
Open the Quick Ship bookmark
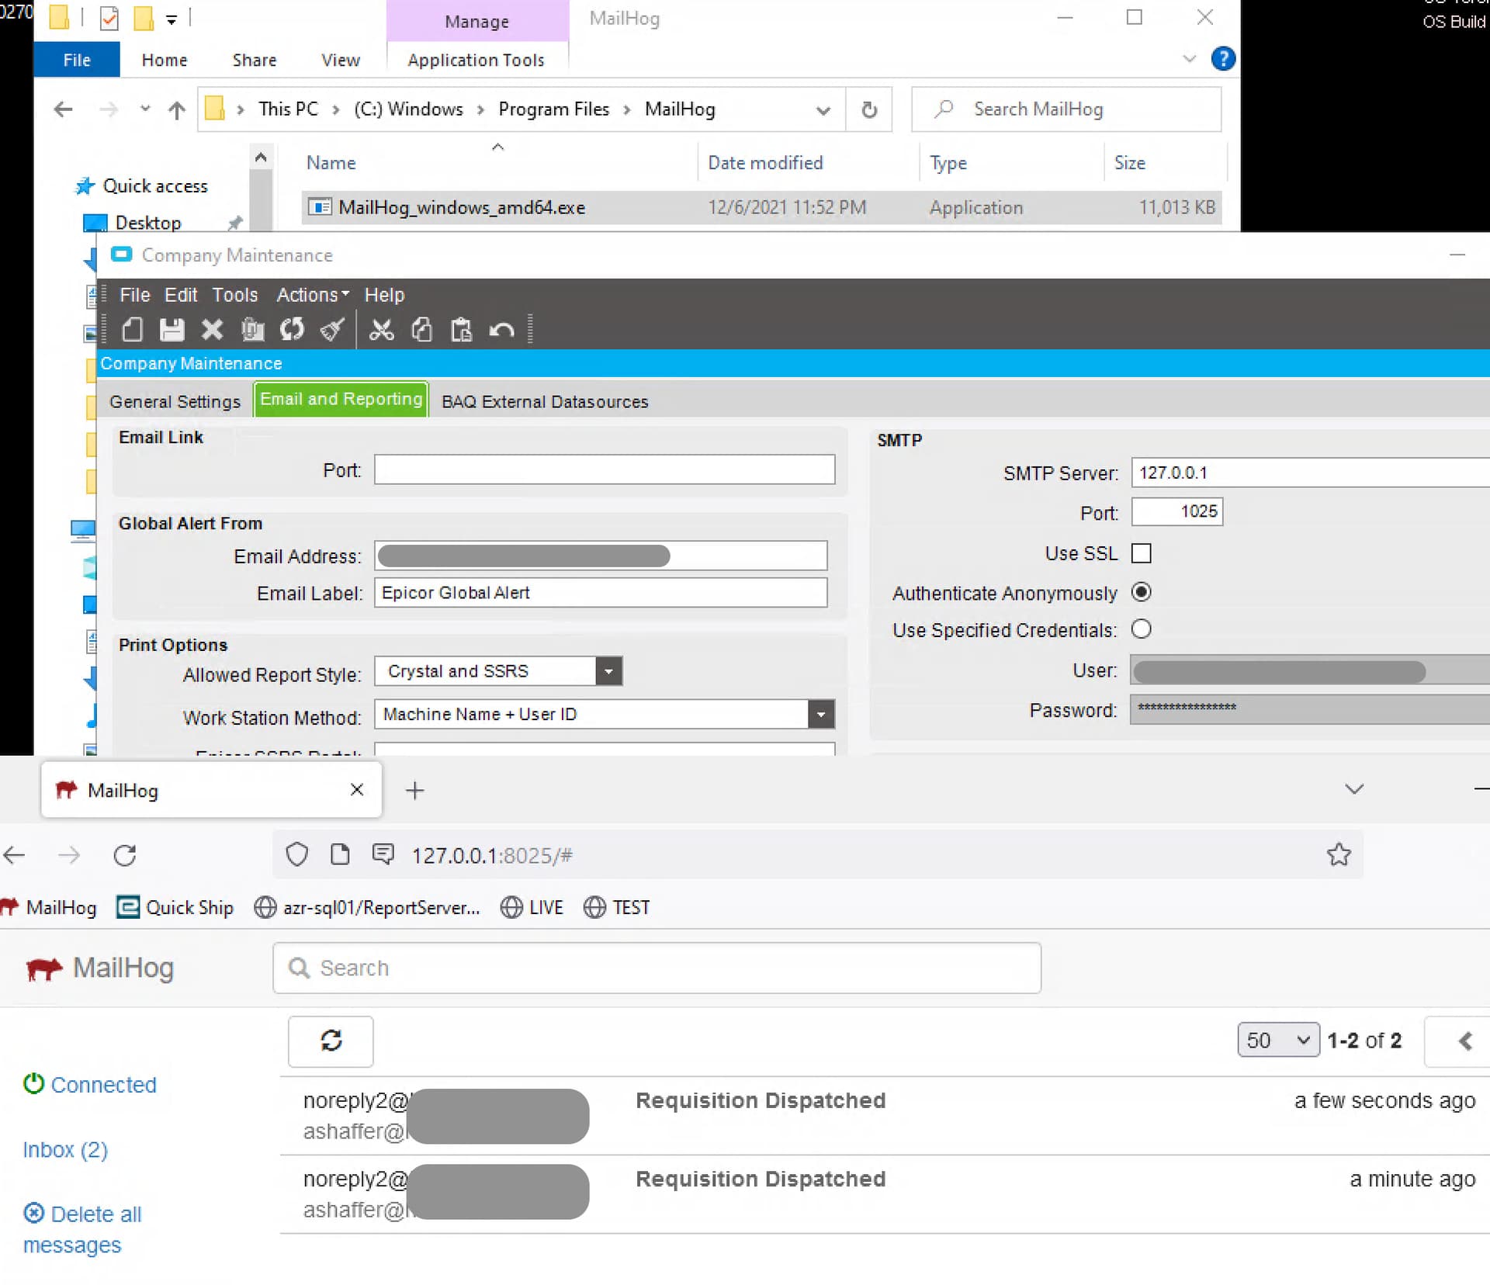175,907
